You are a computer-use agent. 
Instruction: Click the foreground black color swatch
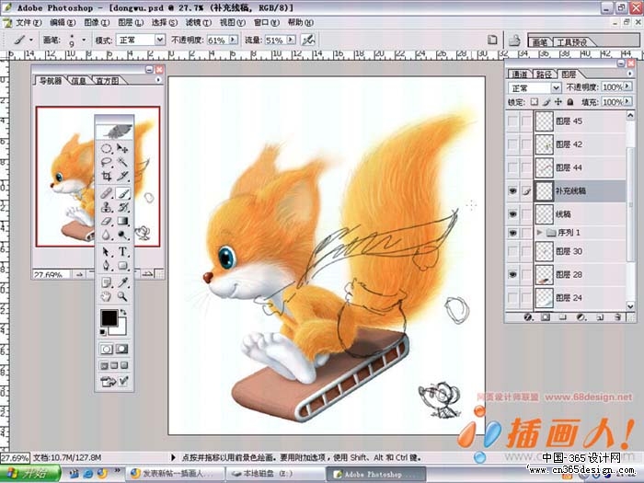[109, 318]
